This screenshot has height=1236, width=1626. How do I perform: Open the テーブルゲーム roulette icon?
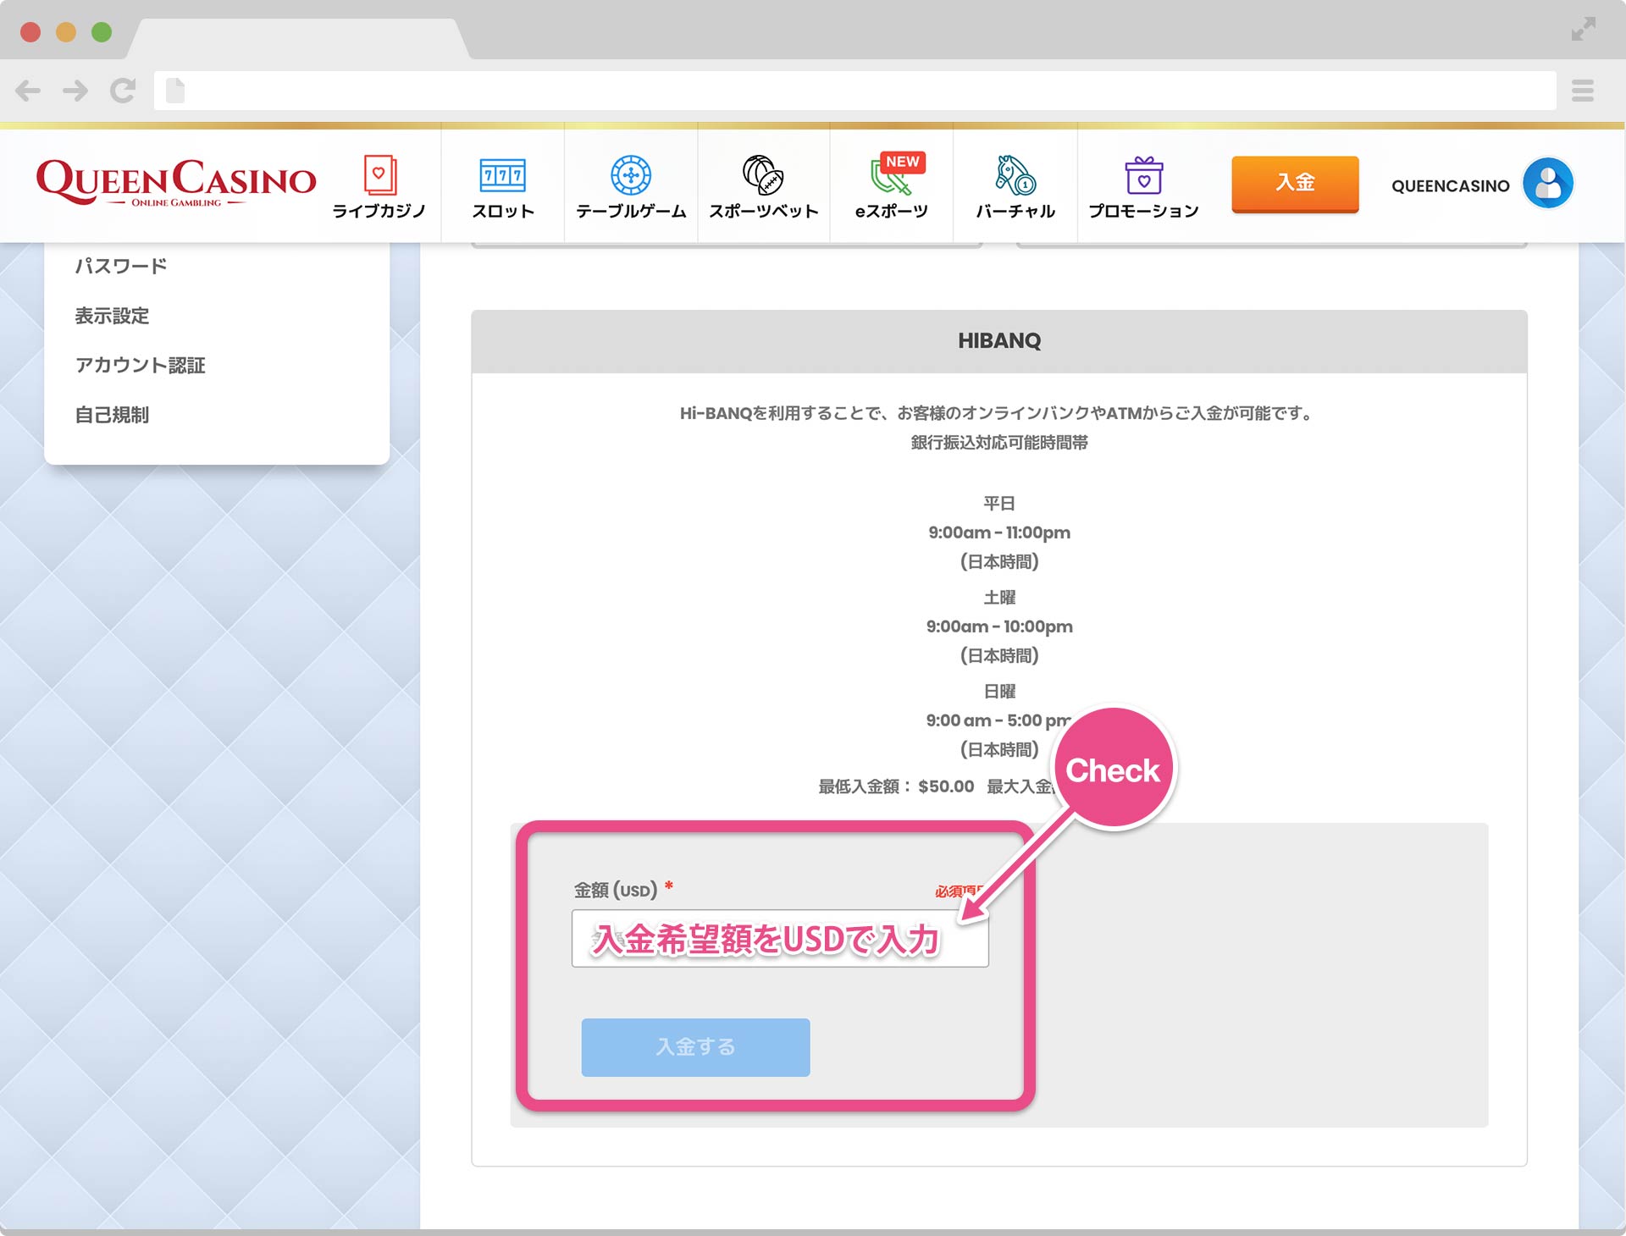pyautogui.click(x=631, y=175)
